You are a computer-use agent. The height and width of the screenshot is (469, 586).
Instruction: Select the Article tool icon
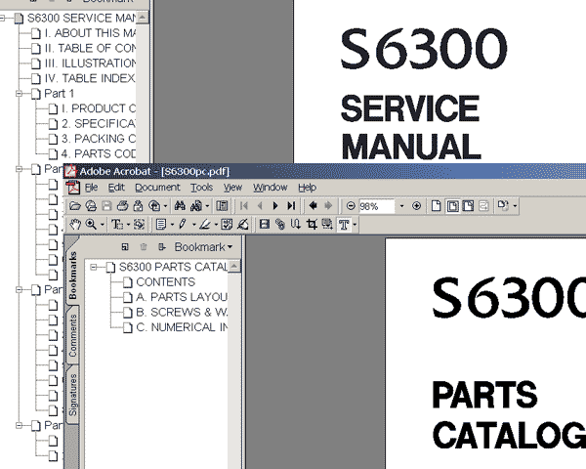[x=296, y=225]
